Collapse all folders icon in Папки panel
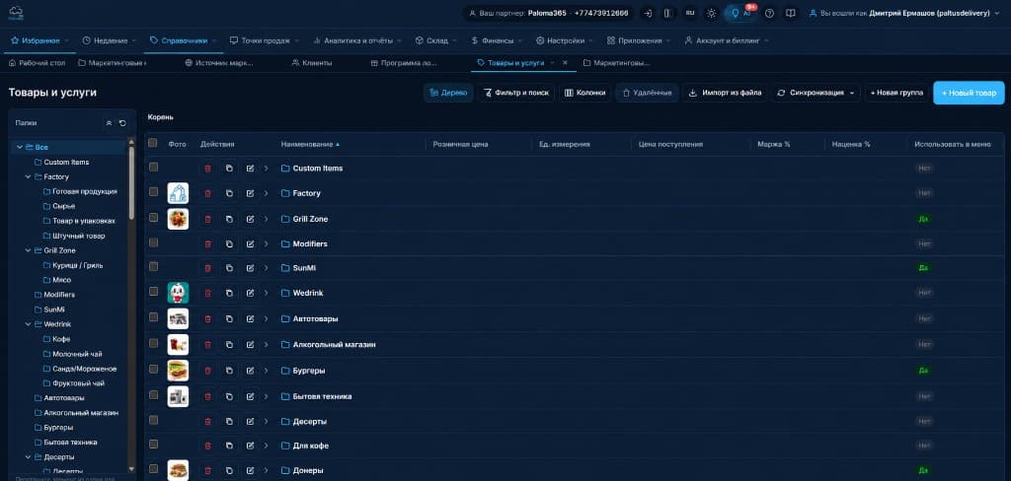 point(109,123)
